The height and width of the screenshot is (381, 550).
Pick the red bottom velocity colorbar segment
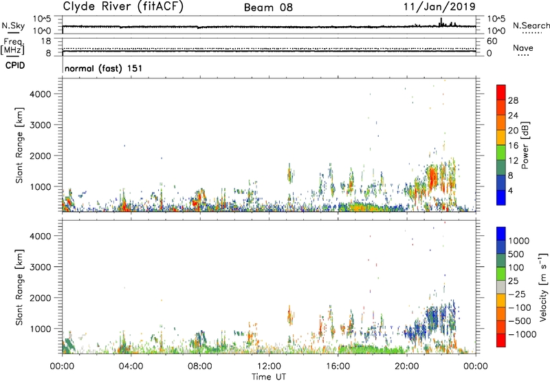click(x=501, y=340)
